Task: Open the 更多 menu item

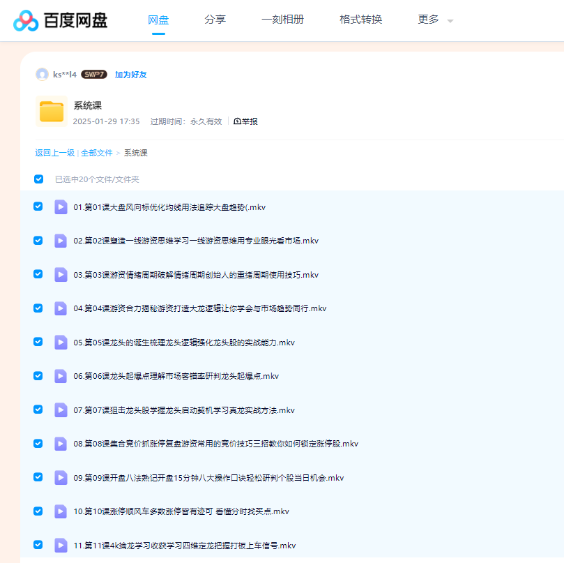Action: (428, 20)
